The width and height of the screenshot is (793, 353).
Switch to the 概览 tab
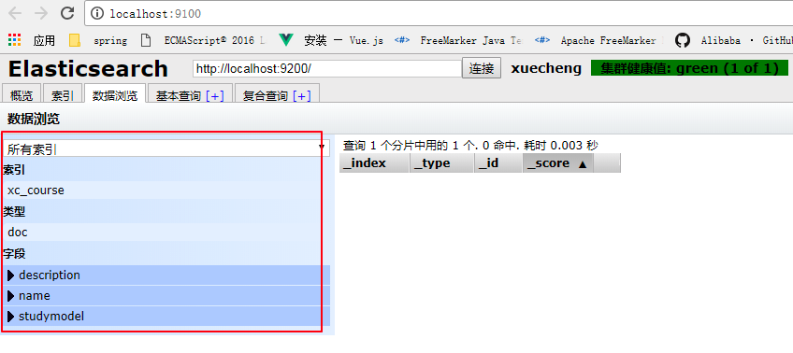tap(22, 95)
